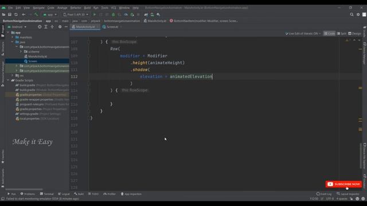Open the Android project view dropdown

point(17,27)
